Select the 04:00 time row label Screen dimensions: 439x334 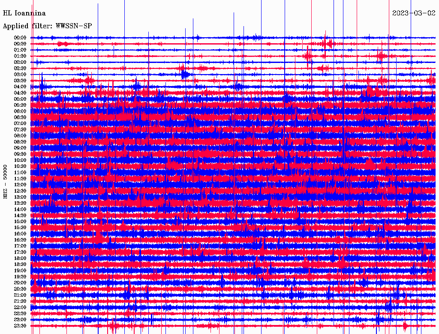click(x=20, y=87)
